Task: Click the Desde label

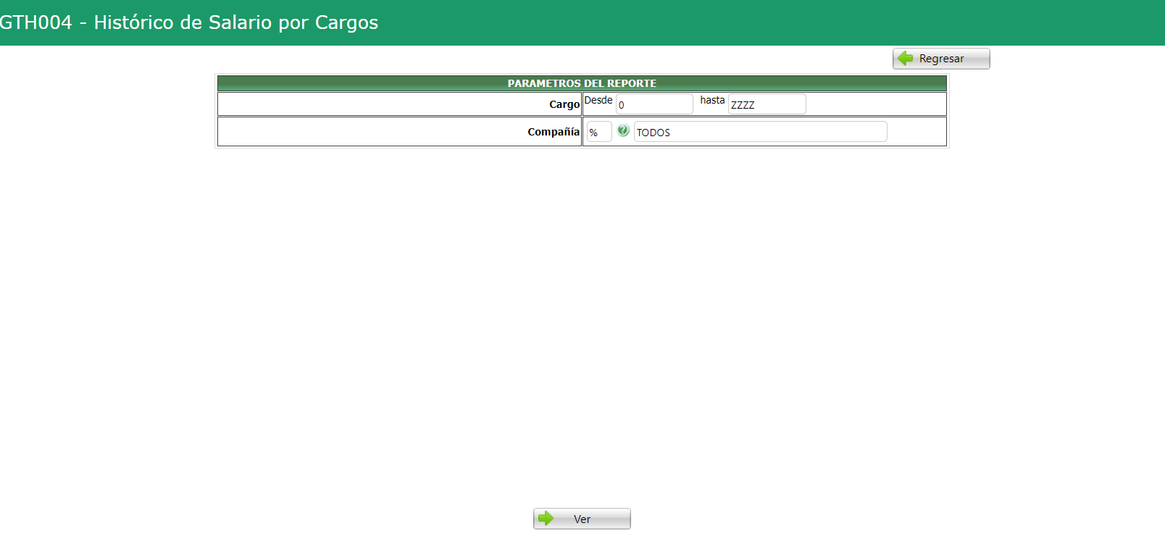Action: pyautogui.click(x=598, y=100)
